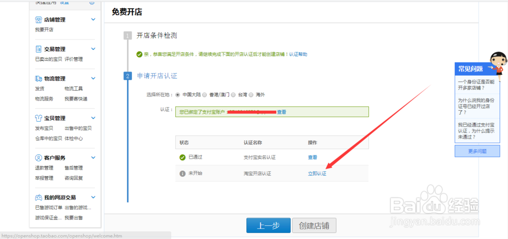
Task: Click the settings gear icon atop sidebar
Action: click(92, 2)
